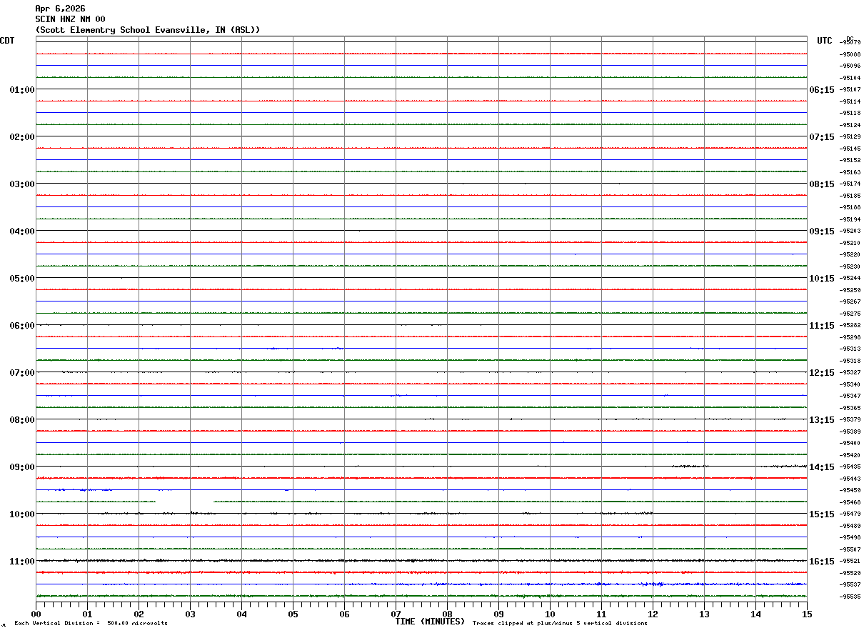The height and width of the screenshot is (633, 864).
Task: Click the DC offset value "-95521"
Action: (x=850, y=561)
